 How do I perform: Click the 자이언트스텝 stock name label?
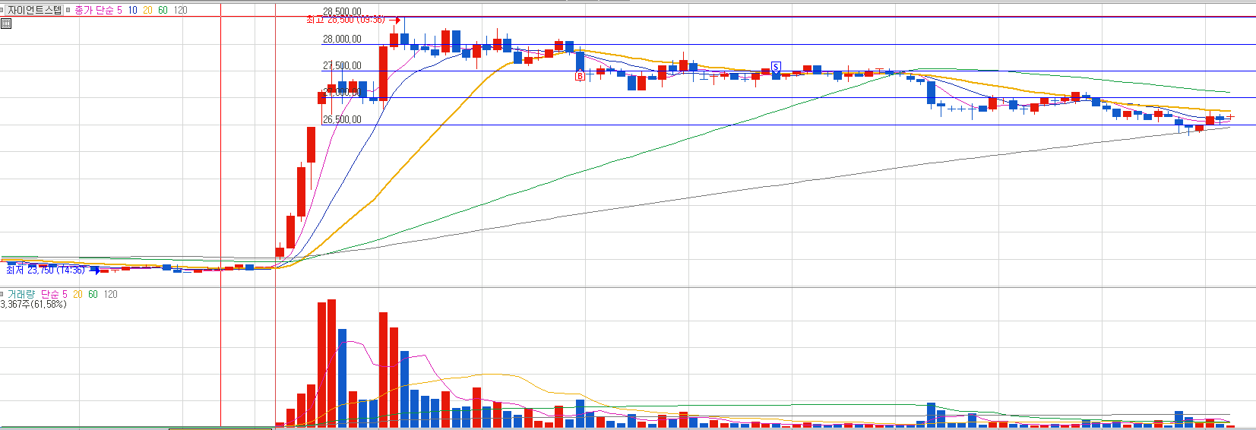tap(35, 10)
